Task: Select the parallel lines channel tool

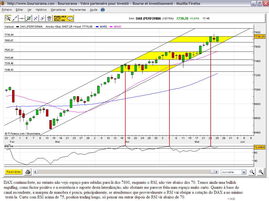Action: click(42, 18)
